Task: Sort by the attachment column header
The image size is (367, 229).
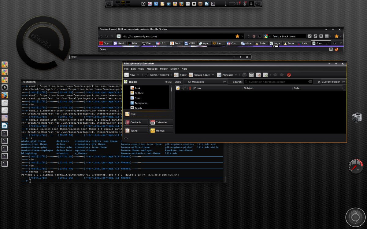Action: coord(184,88)
